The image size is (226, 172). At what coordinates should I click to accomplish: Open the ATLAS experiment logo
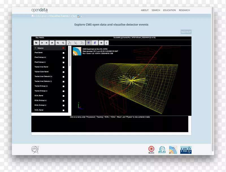tap(162, 150)
